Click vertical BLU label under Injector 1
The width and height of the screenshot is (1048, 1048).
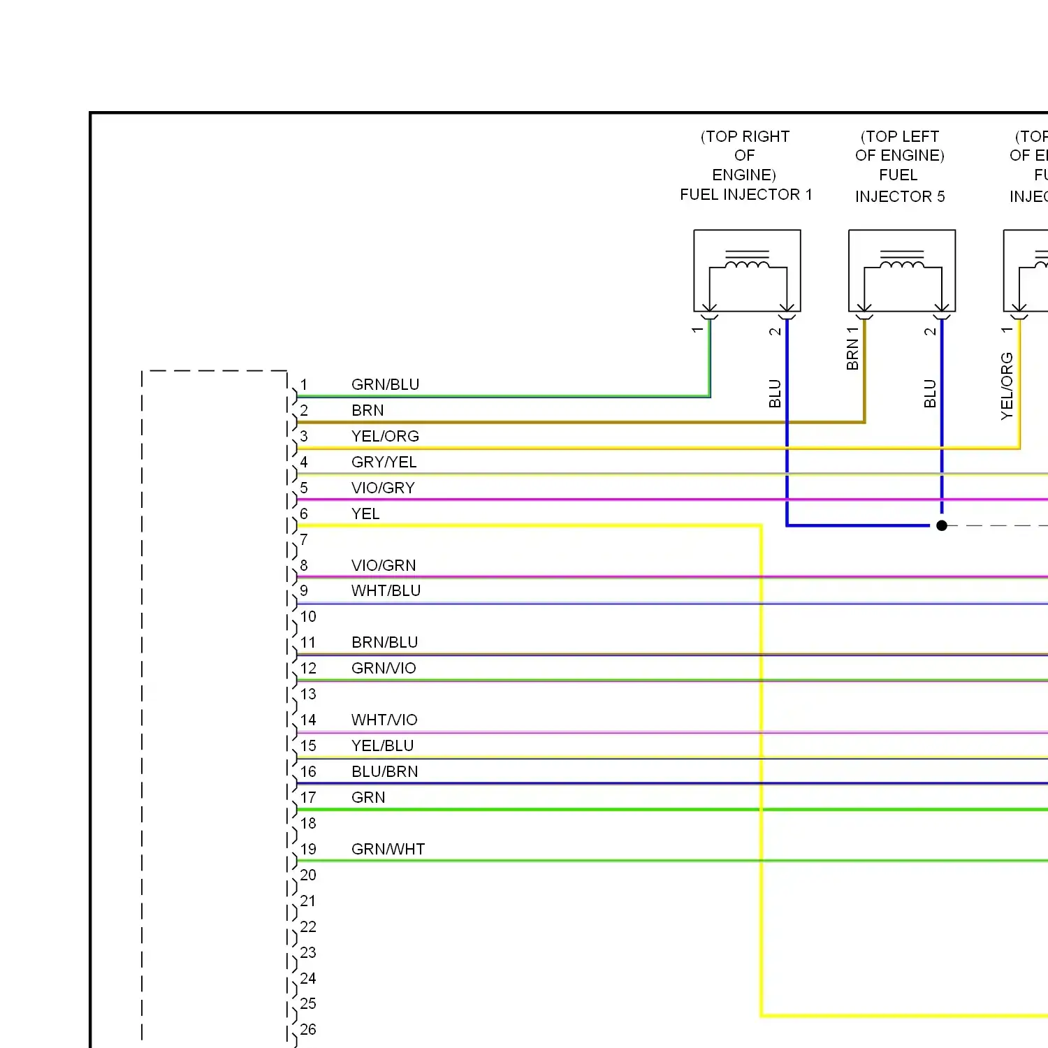coord(775,393)
